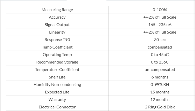Click the Response T90 label
Screen dimensions: 195x111
pos(57,39)
